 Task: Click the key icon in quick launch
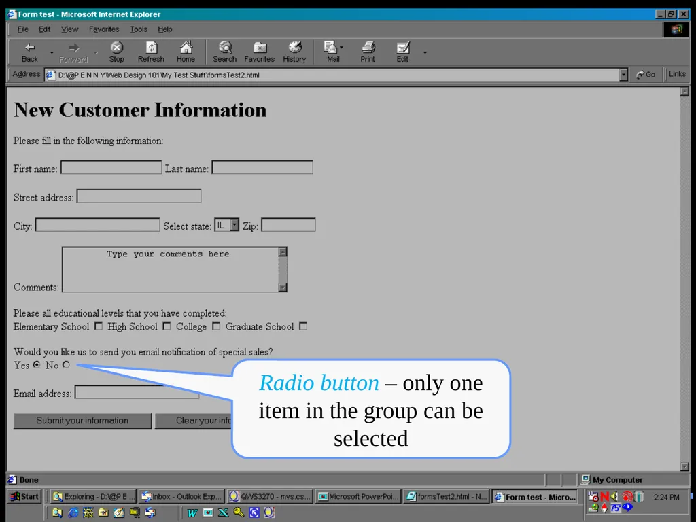[x=239, y=512]
